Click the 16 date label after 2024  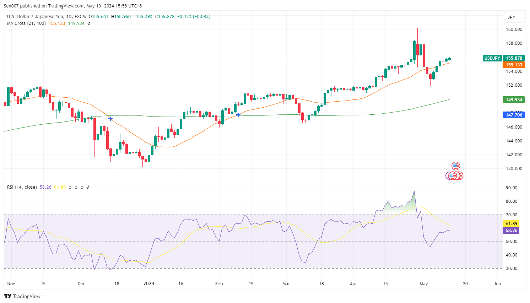click(x=180, y=284)
